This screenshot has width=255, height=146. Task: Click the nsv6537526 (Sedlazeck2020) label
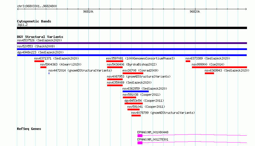coord(40,40)
